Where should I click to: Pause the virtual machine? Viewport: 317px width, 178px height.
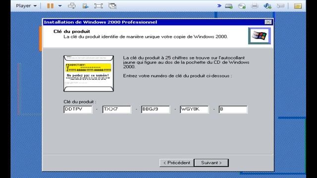point(51,6)
